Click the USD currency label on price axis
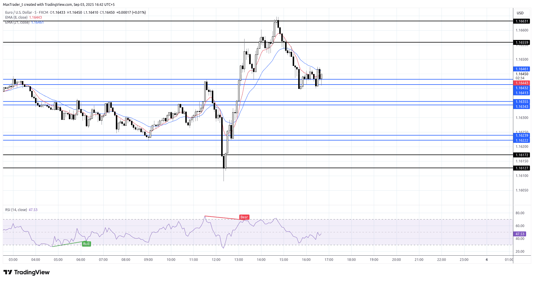Screen dimensions: 534x281 [520, 13]
